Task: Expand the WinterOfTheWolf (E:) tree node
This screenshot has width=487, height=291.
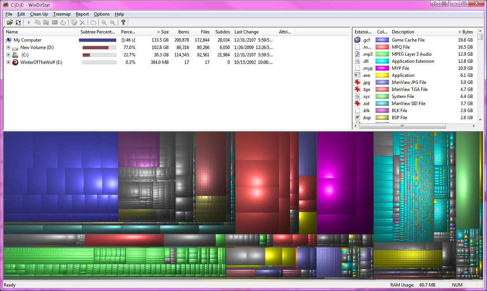Action: (x=8, y=62)
